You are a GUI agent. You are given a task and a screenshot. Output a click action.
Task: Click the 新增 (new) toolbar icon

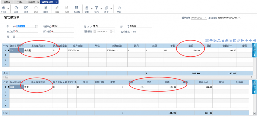pos(16,8)
